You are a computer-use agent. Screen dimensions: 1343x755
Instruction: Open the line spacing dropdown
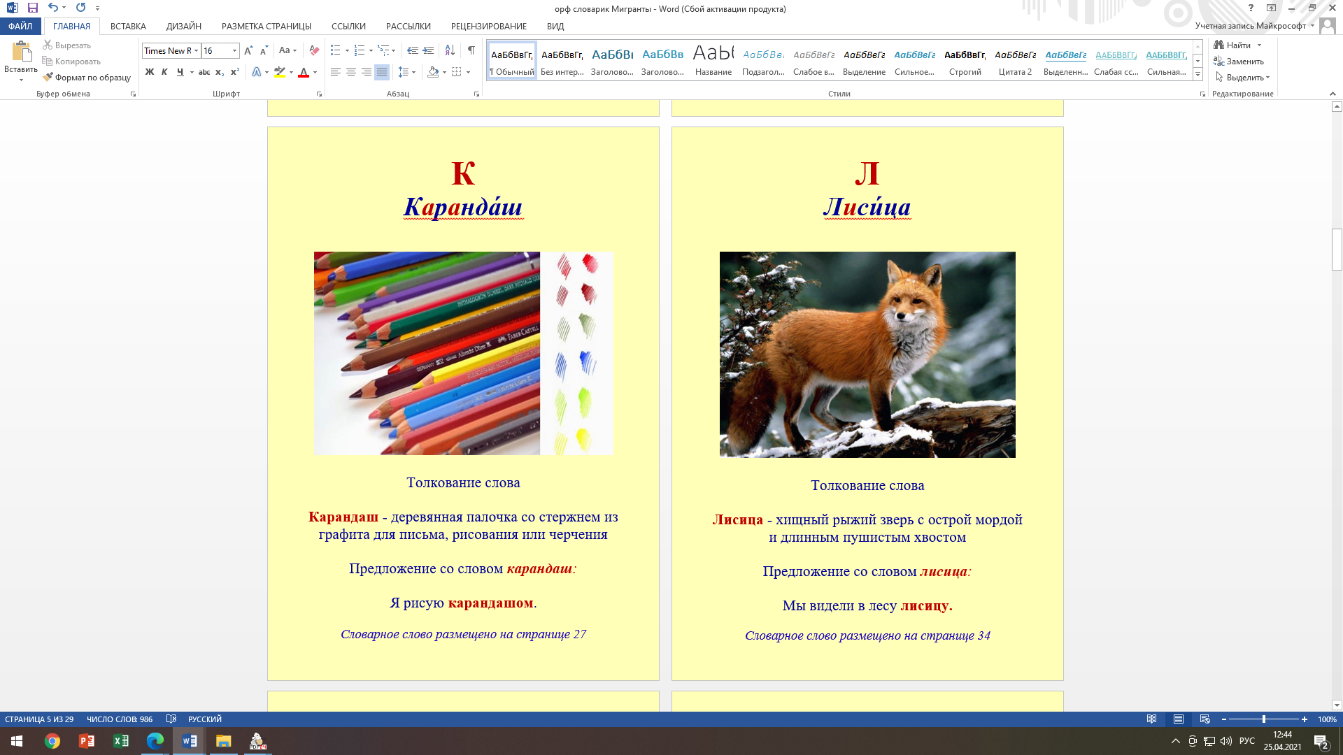(x=406, y=72)
